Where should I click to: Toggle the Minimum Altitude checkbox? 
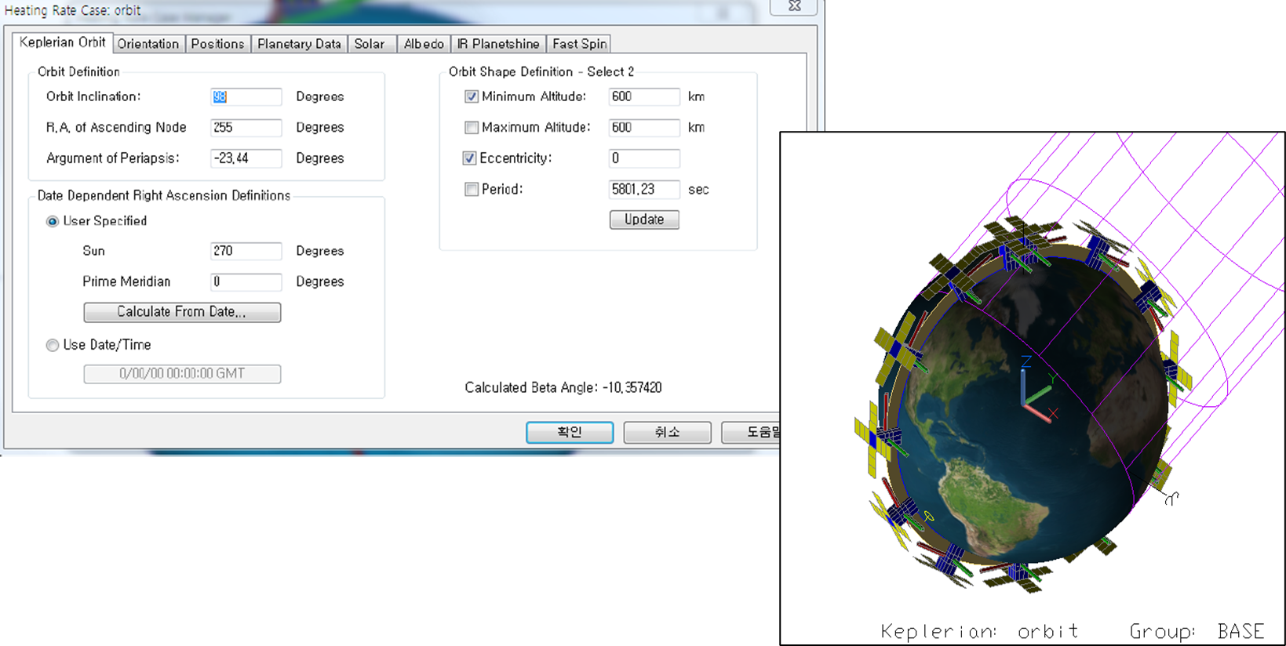click(x=472, y=96)
